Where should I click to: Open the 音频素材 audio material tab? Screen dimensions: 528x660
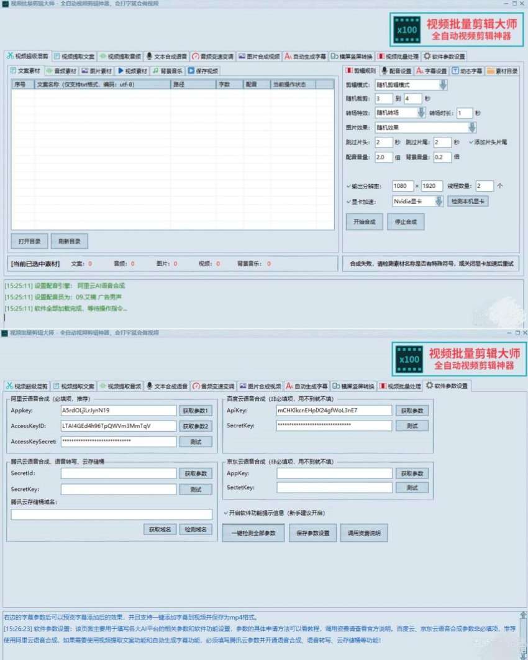click(61, 71)
